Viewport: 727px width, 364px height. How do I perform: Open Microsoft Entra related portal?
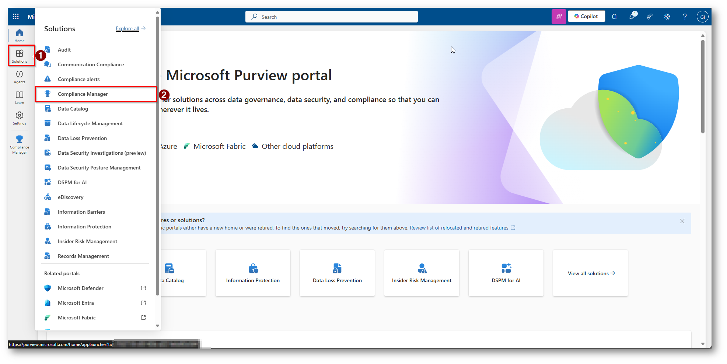click(96, 303)
